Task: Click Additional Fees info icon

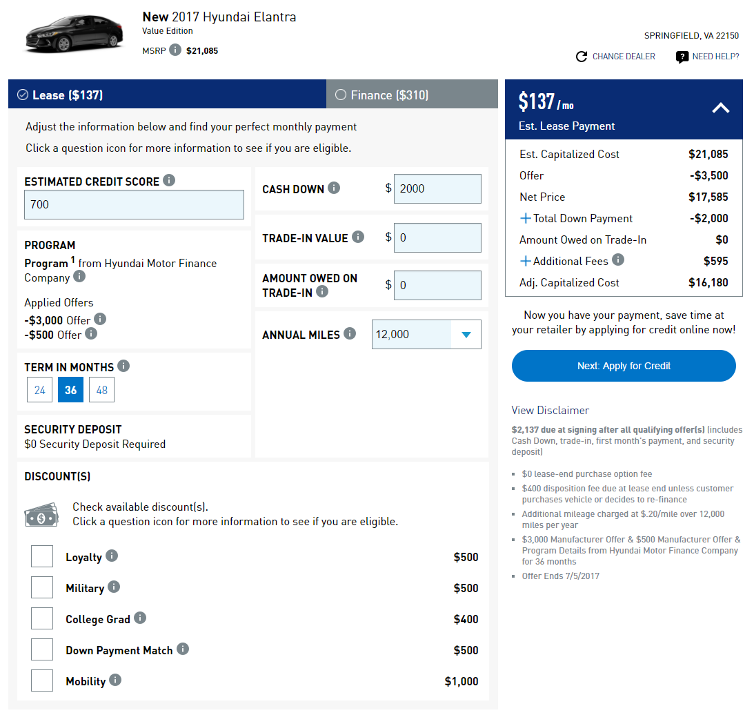Action: tap(618, 259)
